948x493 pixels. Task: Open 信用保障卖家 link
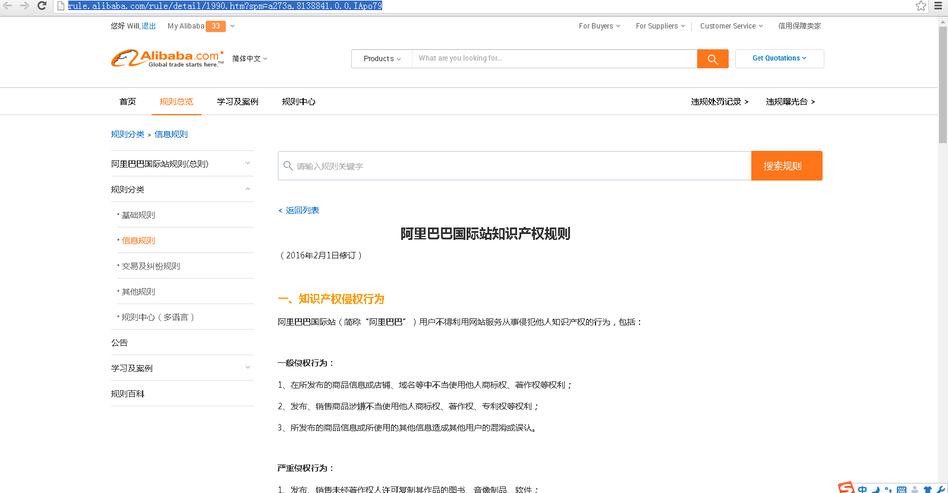pos(799,26)
